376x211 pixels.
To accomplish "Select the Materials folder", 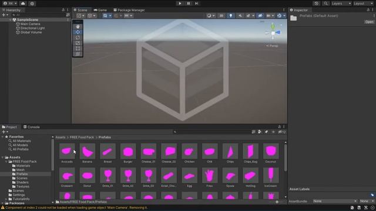I will 23,165.
